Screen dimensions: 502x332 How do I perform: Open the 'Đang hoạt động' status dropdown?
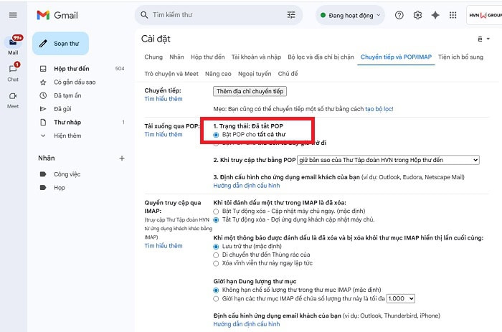[x=350, y=15]
